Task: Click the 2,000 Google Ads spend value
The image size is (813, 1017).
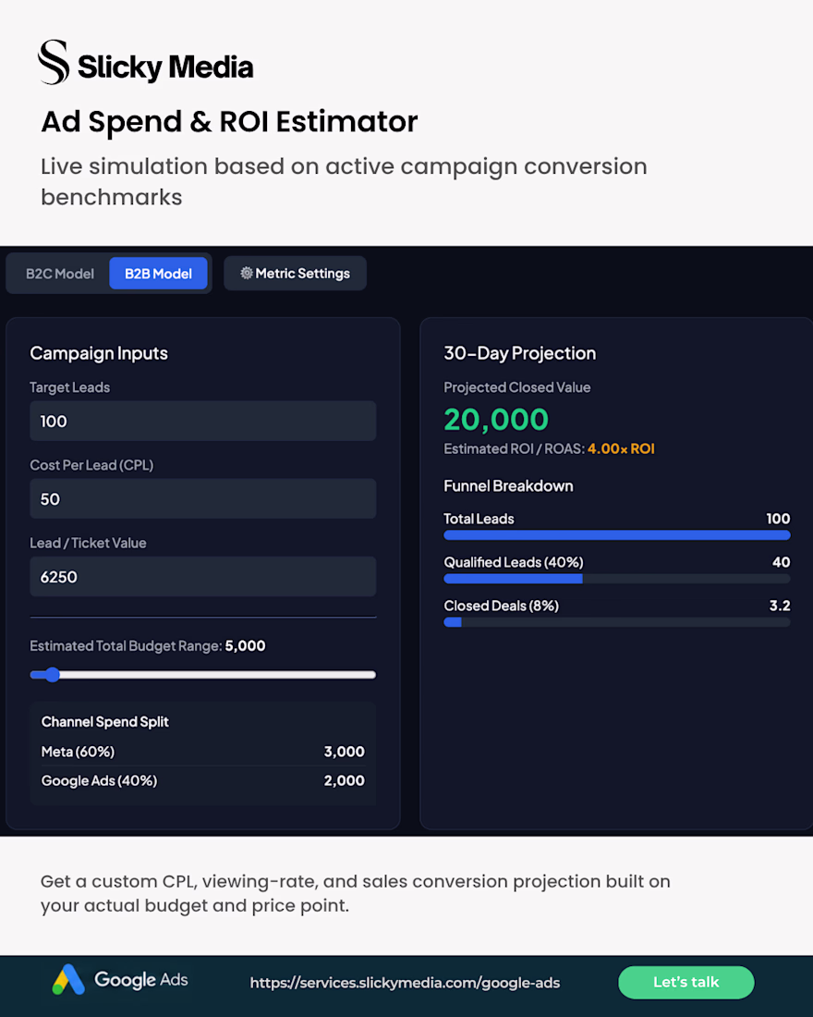Action: 345,781
